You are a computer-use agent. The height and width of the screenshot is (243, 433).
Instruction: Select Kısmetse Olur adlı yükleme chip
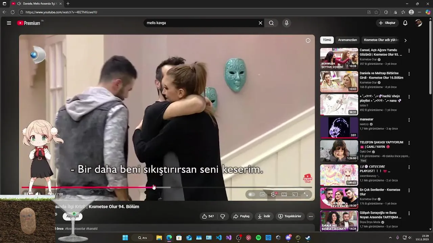pos(381,40)
